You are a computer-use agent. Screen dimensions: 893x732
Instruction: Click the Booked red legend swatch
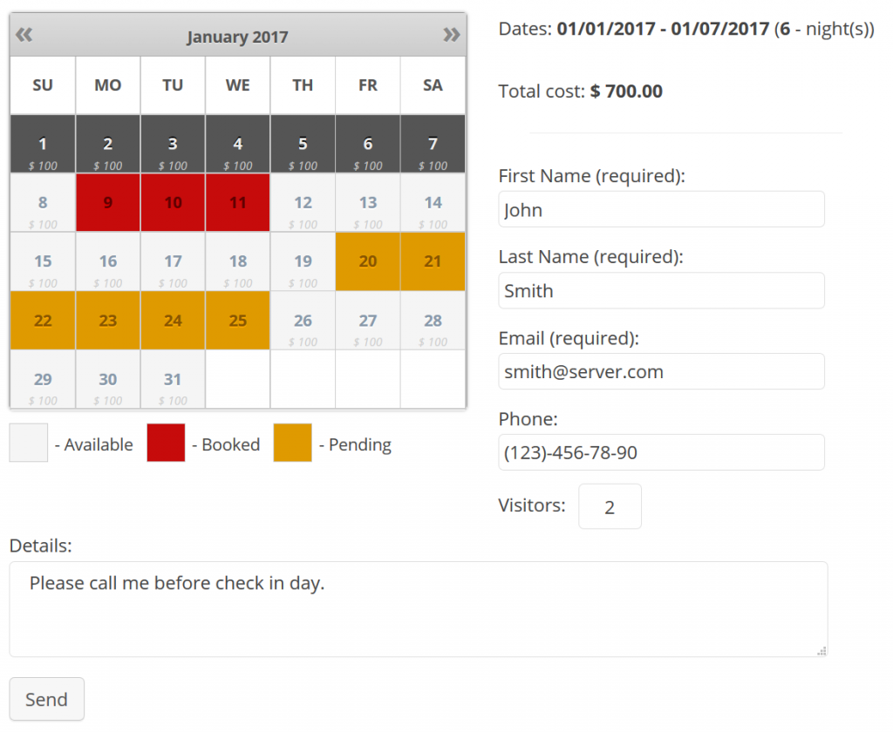click(166, 443)
